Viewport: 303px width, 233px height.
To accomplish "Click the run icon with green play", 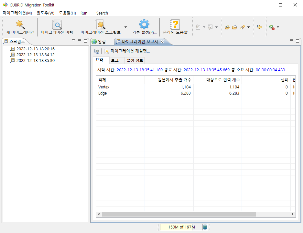I will [x=272, y=27].
